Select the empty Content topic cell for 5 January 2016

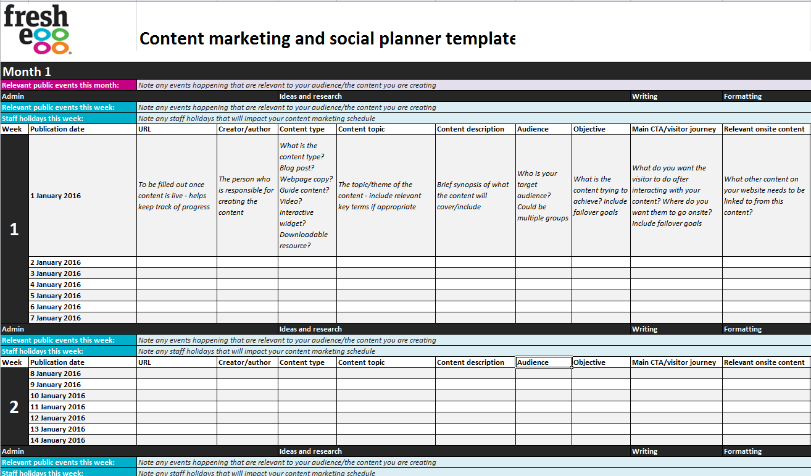coord(386,296)
